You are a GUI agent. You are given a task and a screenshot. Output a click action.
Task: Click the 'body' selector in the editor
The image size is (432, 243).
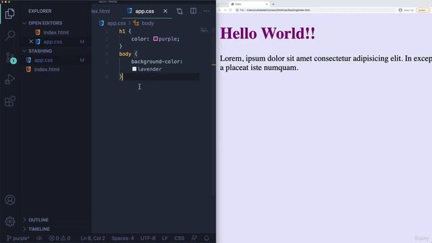pyautogui.click(x=125, y=54)
